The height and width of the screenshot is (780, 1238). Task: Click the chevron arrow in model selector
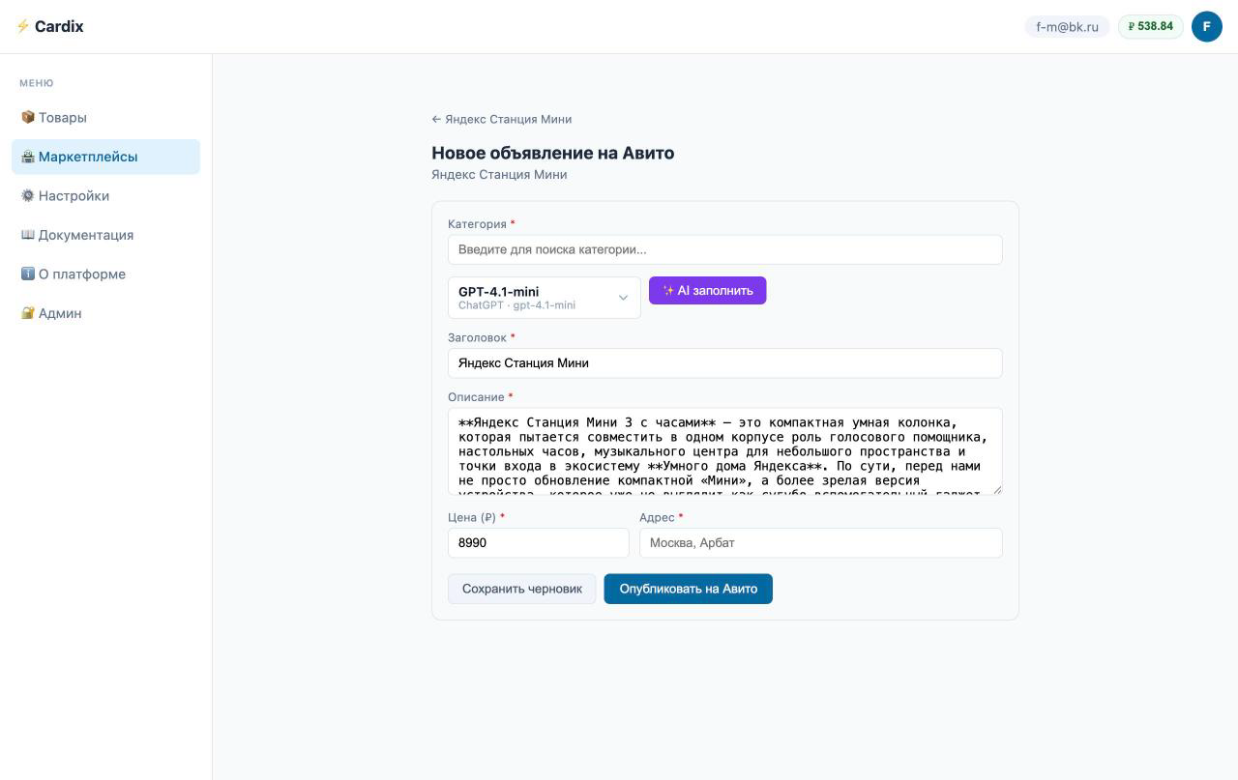click(623, 298)
